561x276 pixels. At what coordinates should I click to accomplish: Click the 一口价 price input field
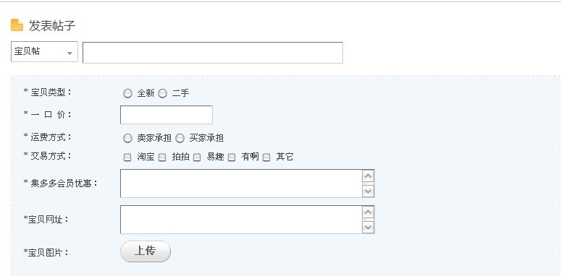coord(166,115)
